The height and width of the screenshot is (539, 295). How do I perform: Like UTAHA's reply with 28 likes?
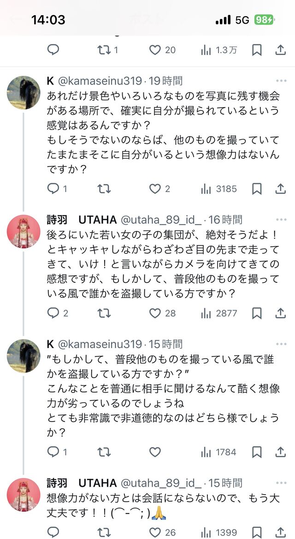pos(155,313)
